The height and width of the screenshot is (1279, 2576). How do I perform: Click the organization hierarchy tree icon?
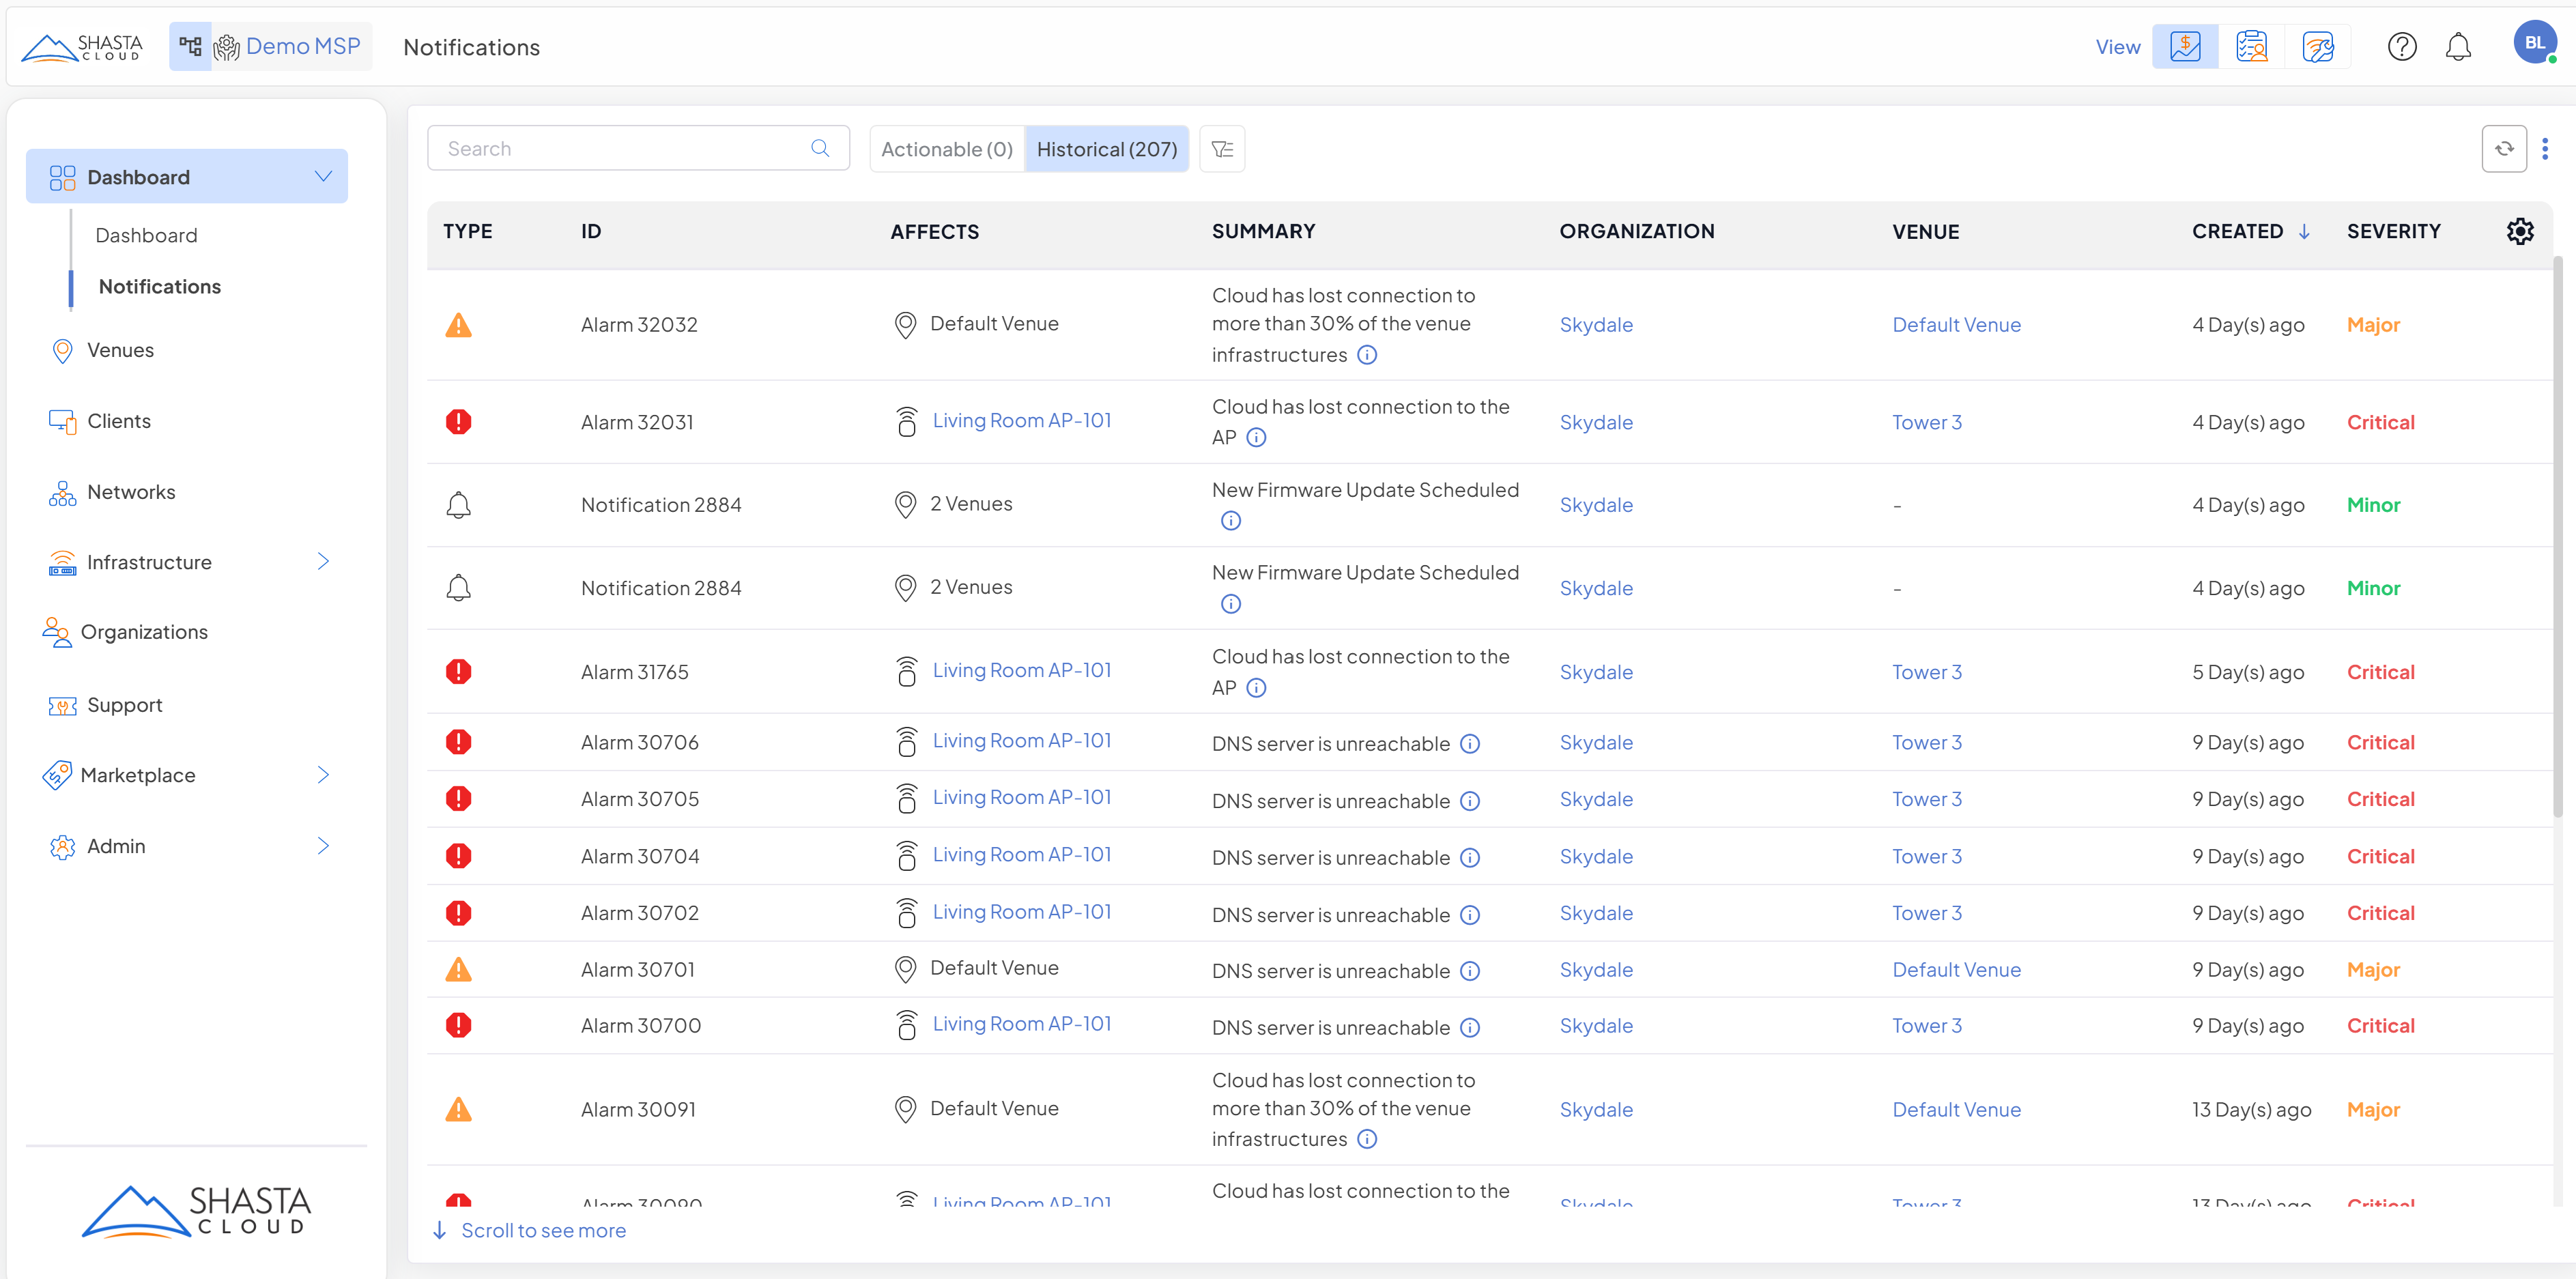[x=190, y=46]
